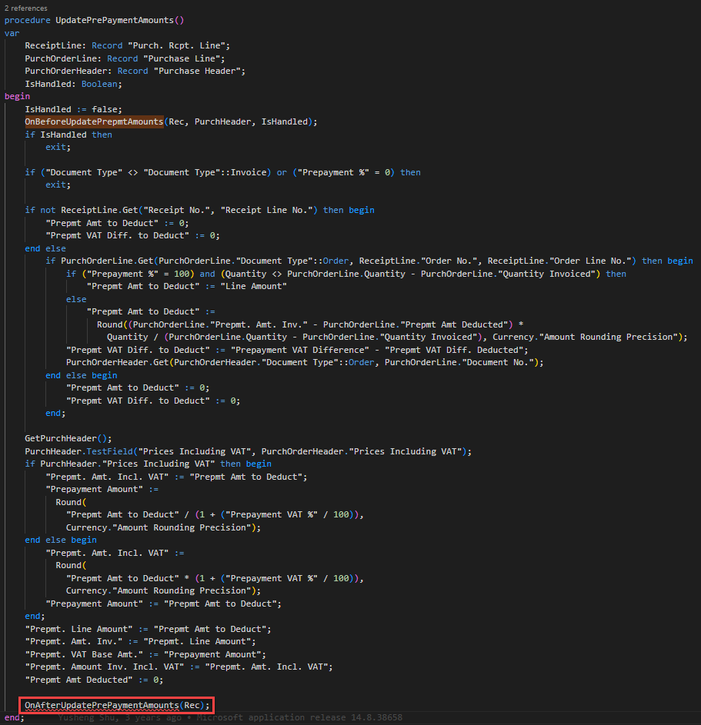Select the procedure name UpdatePrePaymentAmounts
Screen dimensions: 701x725
[115, 19]
